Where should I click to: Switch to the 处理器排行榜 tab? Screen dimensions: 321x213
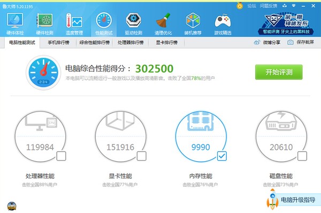[131, 43]
